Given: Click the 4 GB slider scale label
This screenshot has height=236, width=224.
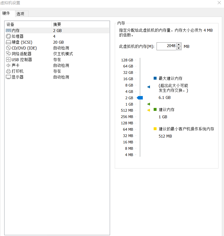Looking at the screenshot, I should click(129, 92).
